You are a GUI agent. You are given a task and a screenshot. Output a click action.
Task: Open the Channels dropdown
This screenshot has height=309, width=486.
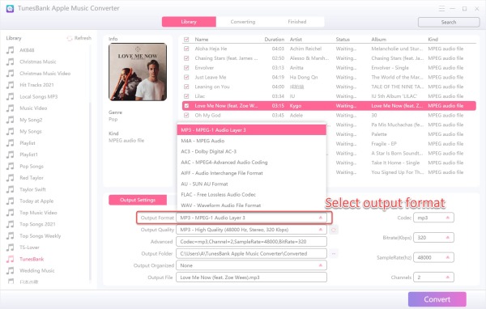click(x=433, y=277)
